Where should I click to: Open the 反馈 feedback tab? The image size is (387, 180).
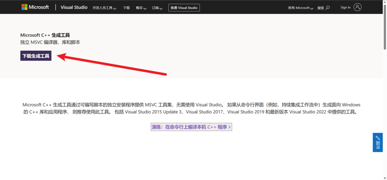[x=378, y=142]
